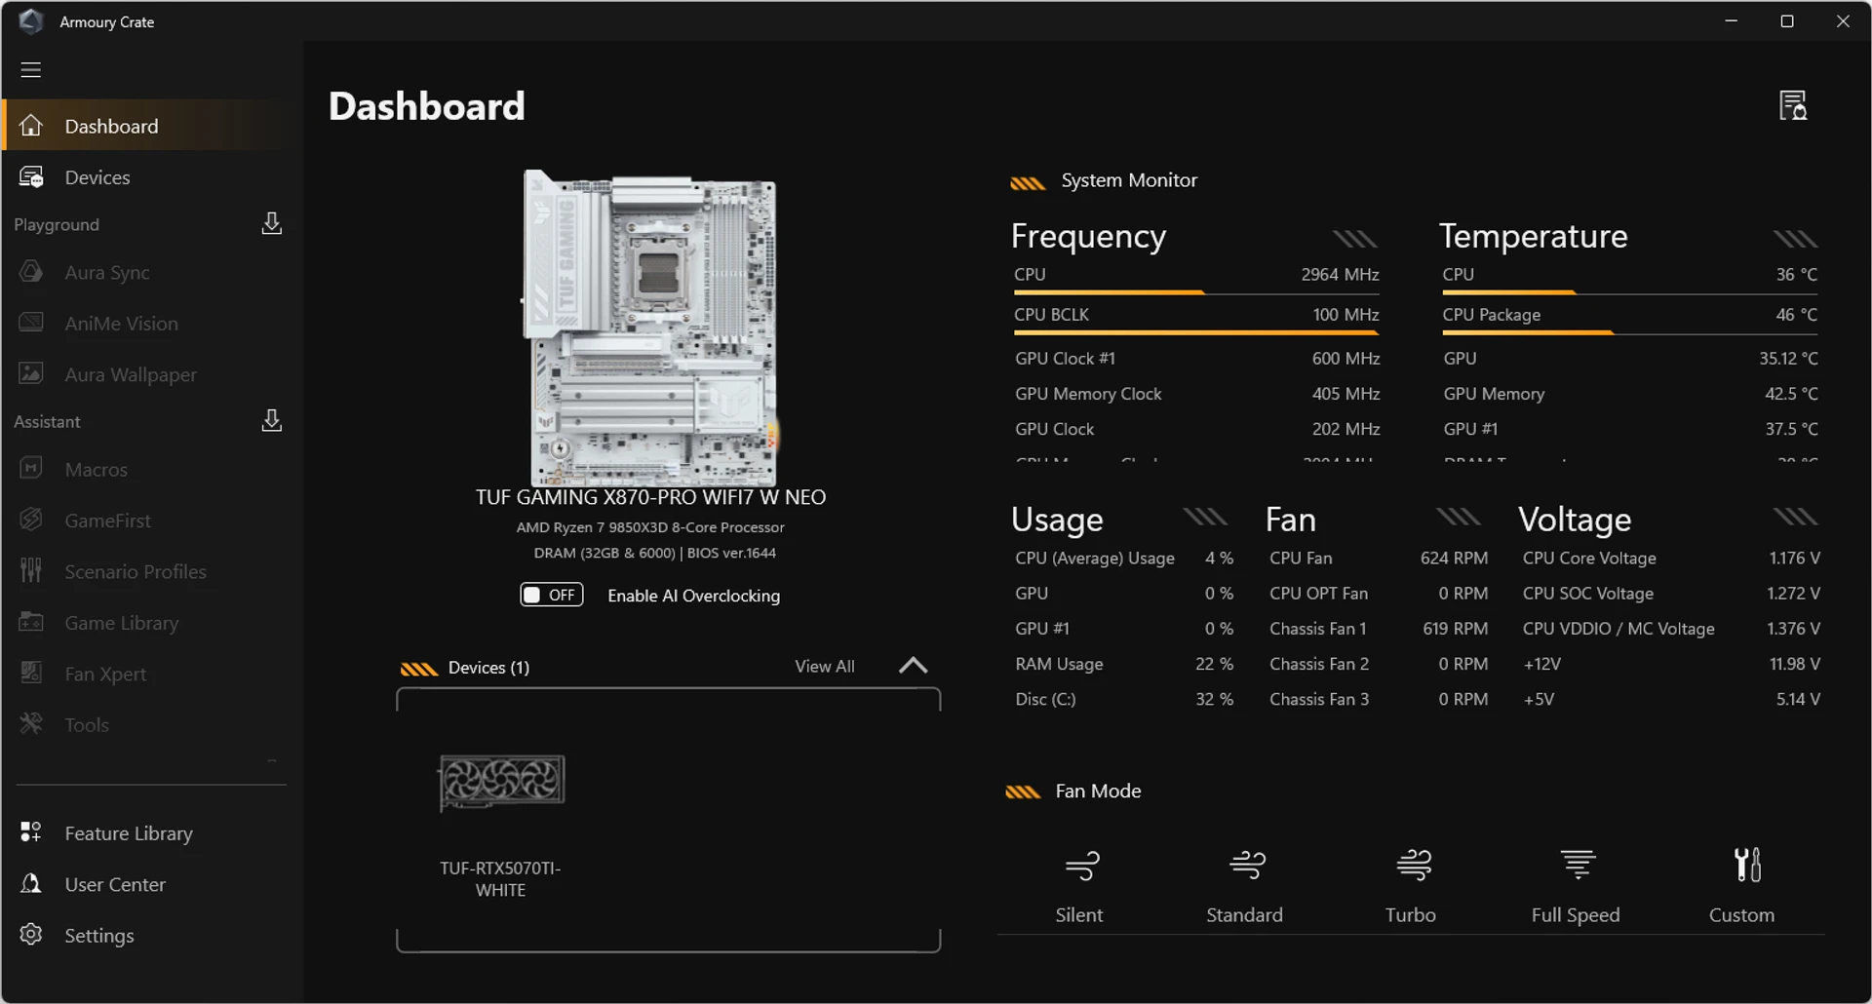
Task: Click View All devices link
Action: pos(825,667)
